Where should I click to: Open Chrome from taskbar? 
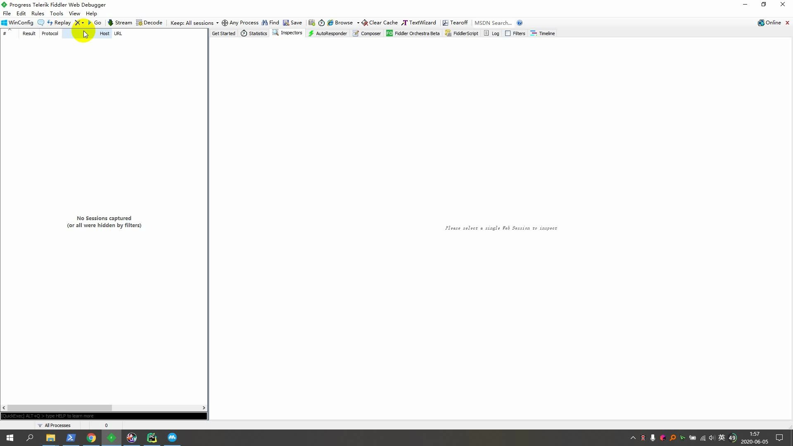point(91,438)
